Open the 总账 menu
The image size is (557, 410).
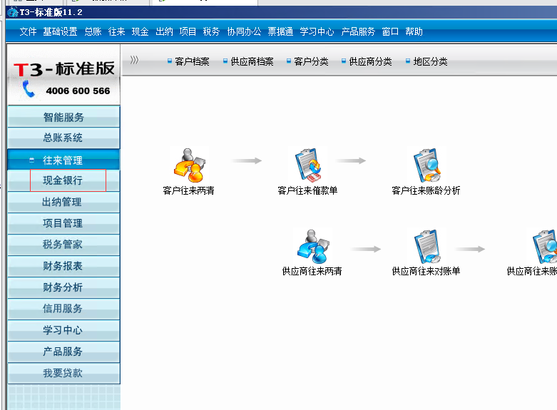tap(93, 31)
